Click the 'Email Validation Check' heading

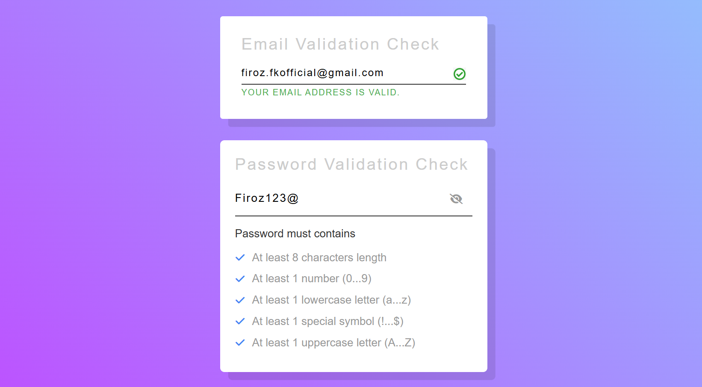340,44
